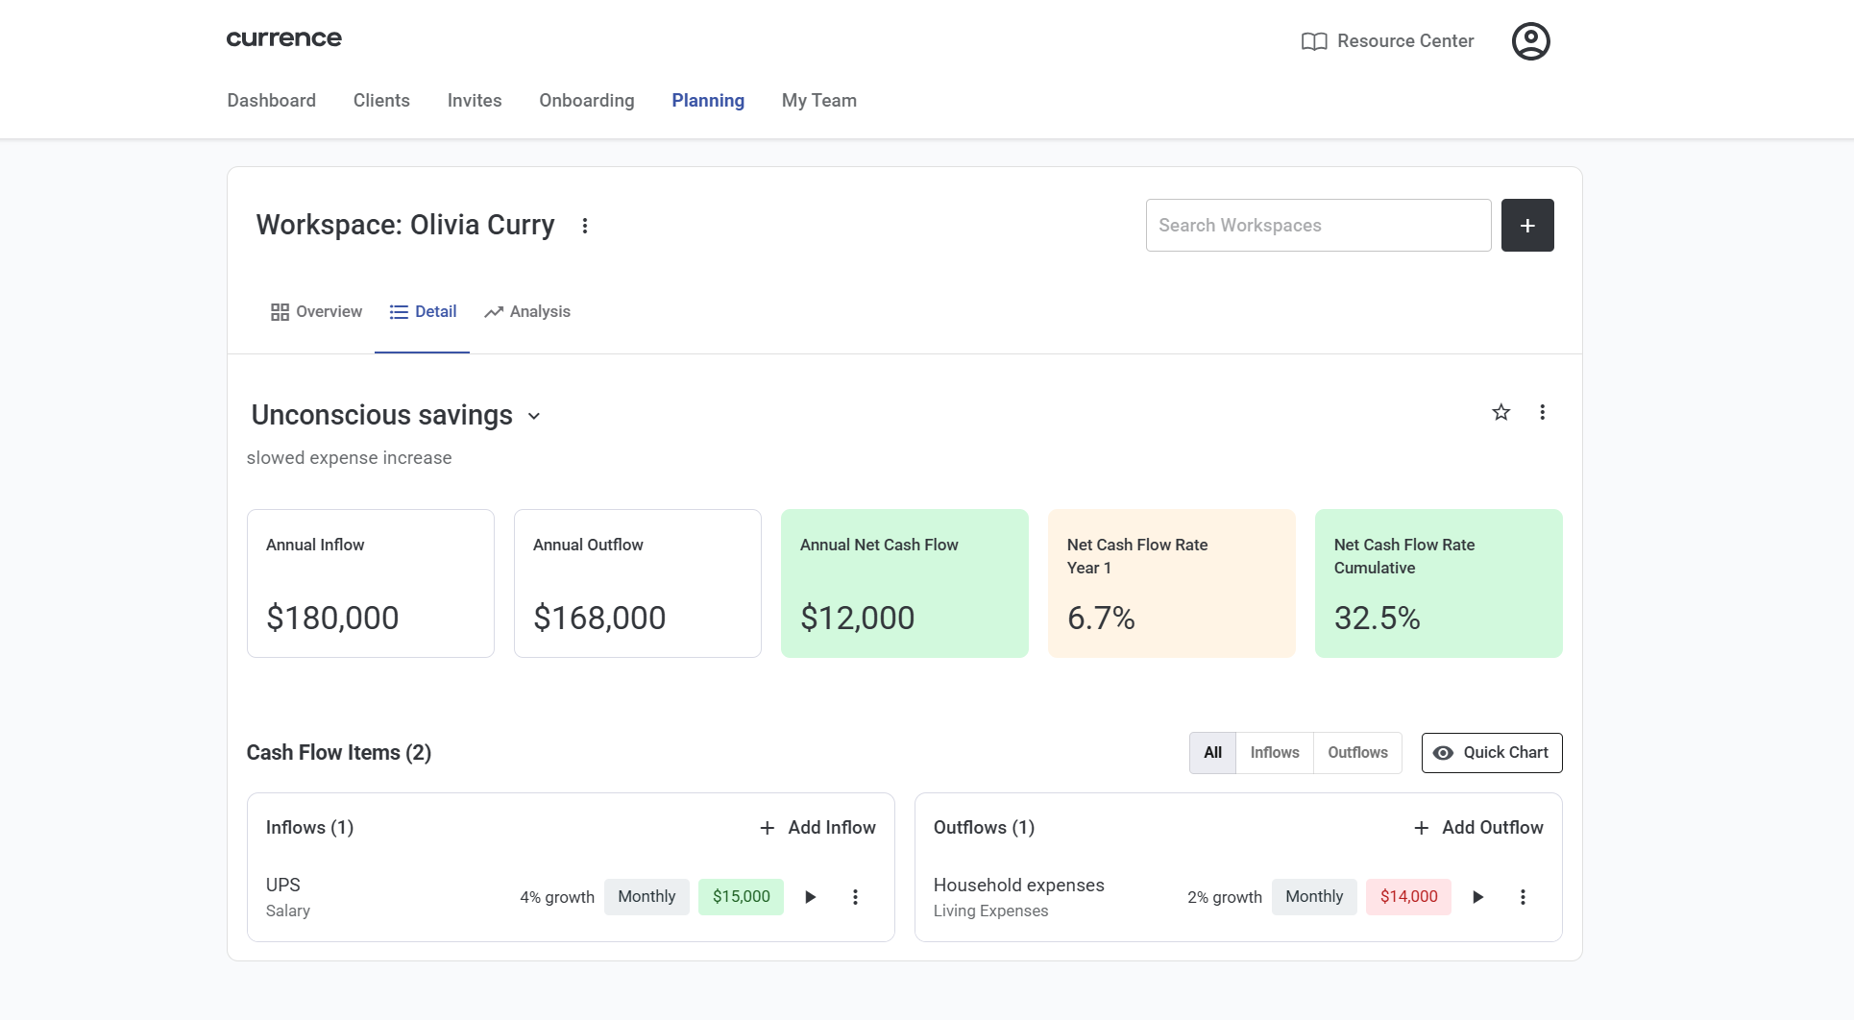Show the Quick Chart
This screenshot has width=1854, height=1020.
pyautogui.click(x=1491, y=753)
